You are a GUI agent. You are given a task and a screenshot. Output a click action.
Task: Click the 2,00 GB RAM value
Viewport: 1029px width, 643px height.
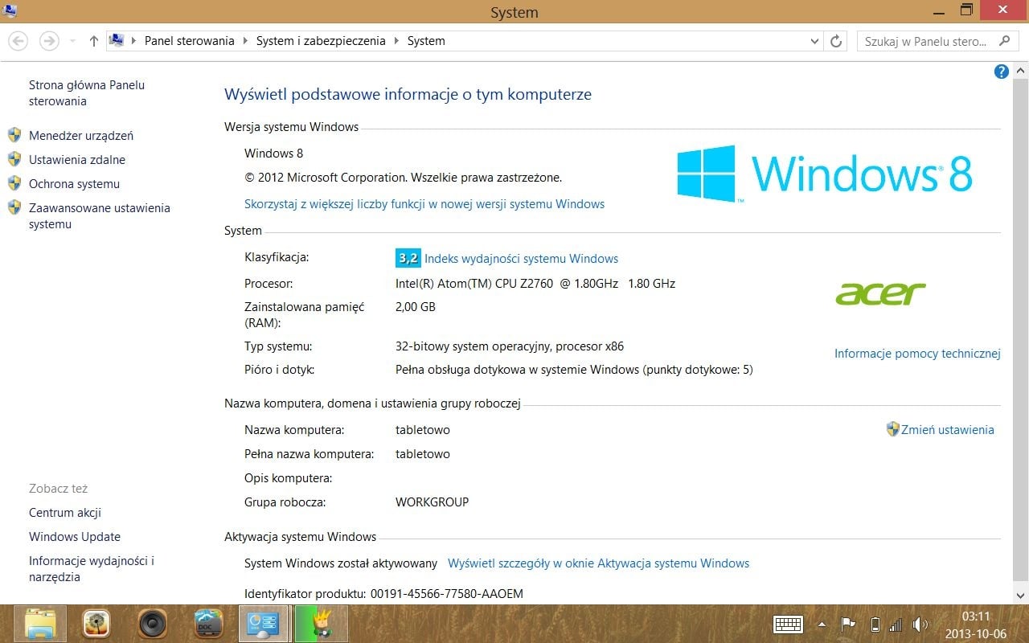[416, 307]
